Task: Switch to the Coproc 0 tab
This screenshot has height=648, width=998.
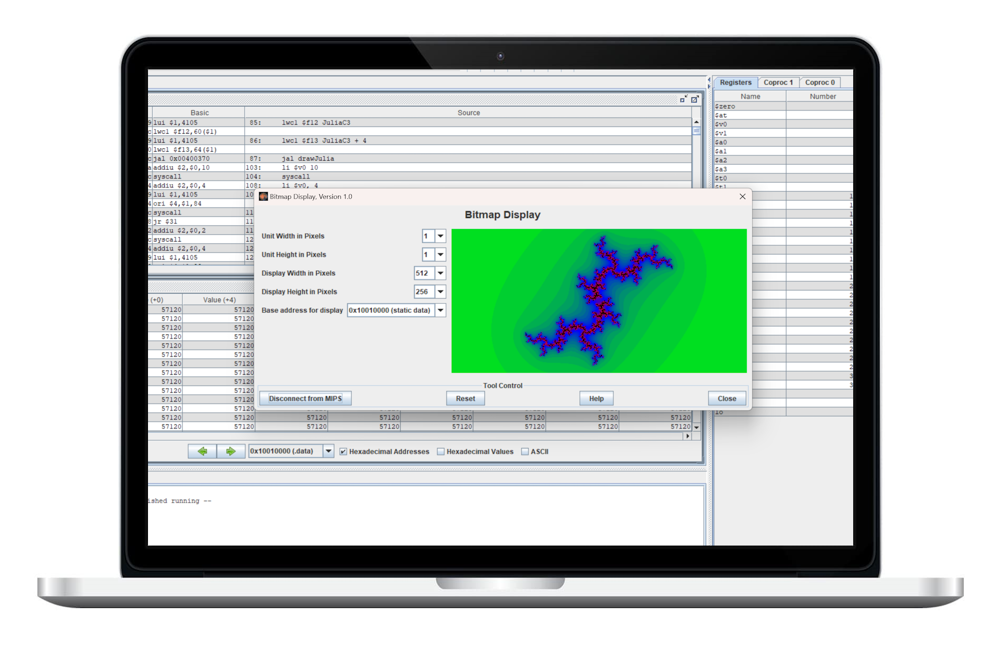Action: click(819, 82)
